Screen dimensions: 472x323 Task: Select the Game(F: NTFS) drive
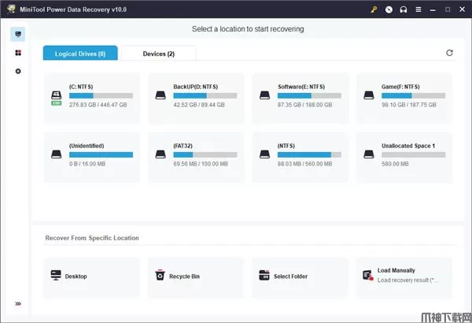404,98
